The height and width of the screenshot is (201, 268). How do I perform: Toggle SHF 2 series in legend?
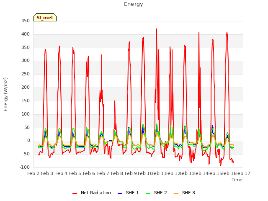[x=156, y=193]
